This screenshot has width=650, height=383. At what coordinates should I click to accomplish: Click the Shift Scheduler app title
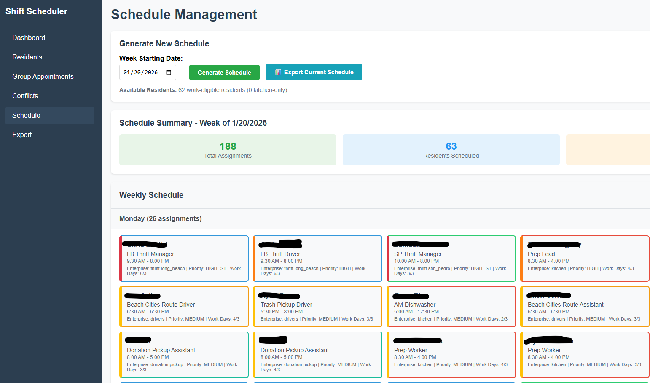[x=36, y=11]
